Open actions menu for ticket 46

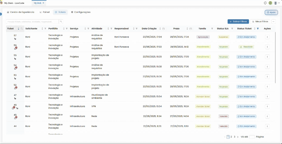click(267, 106)
